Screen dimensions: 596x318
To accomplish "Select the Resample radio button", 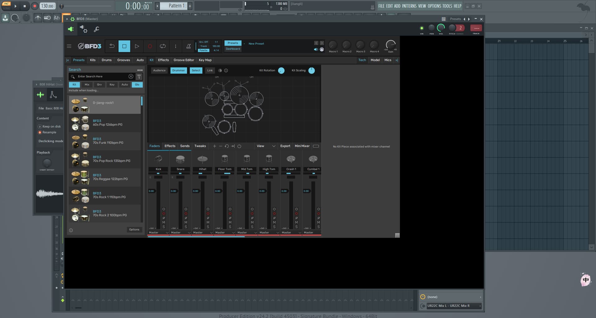I will point(40,132).
